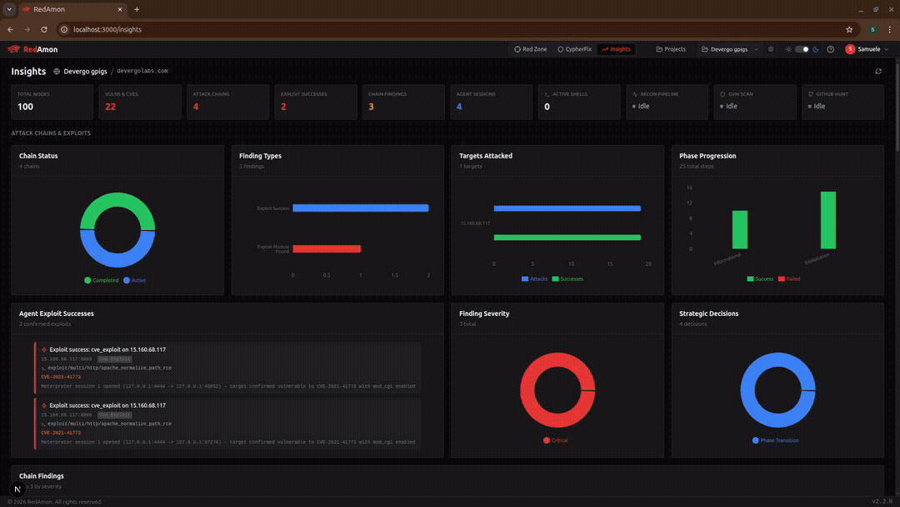Open the Devergo gpigs project dropdown

pos(730,49)
